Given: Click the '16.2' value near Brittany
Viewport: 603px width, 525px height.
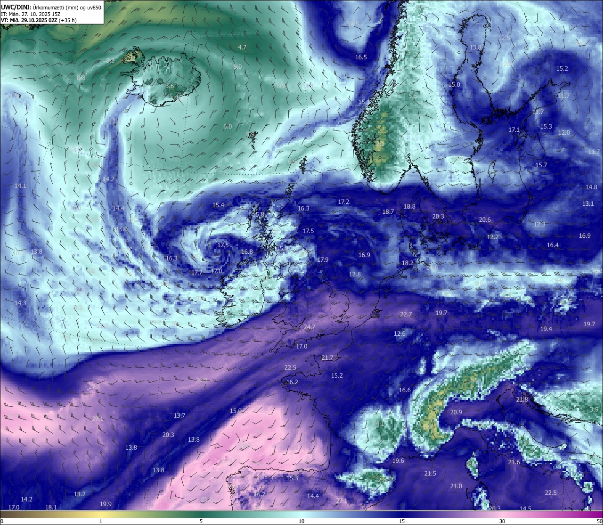Looking at the screenshot, I should click(292, 382).
